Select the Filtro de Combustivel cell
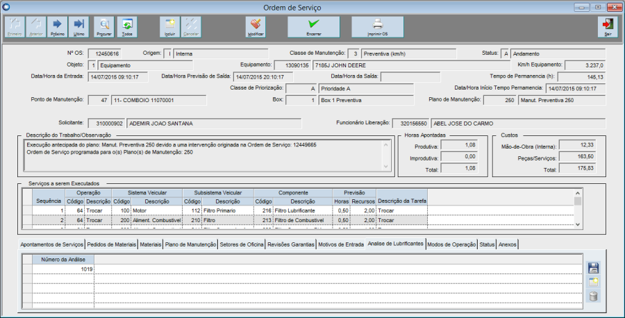Image resolution: width=625 pixels, height=318 pixels. 303,220
